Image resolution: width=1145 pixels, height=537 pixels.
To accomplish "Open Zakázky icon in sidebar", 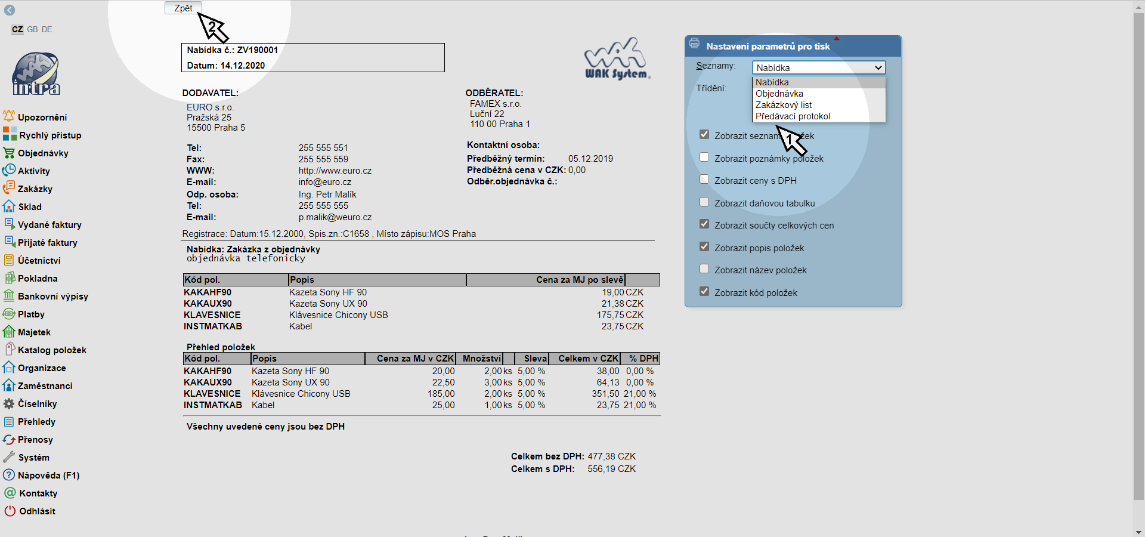I will [9, 189].
